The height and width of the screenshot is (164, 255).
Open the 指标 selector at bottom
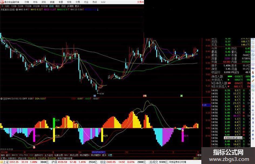3,155
